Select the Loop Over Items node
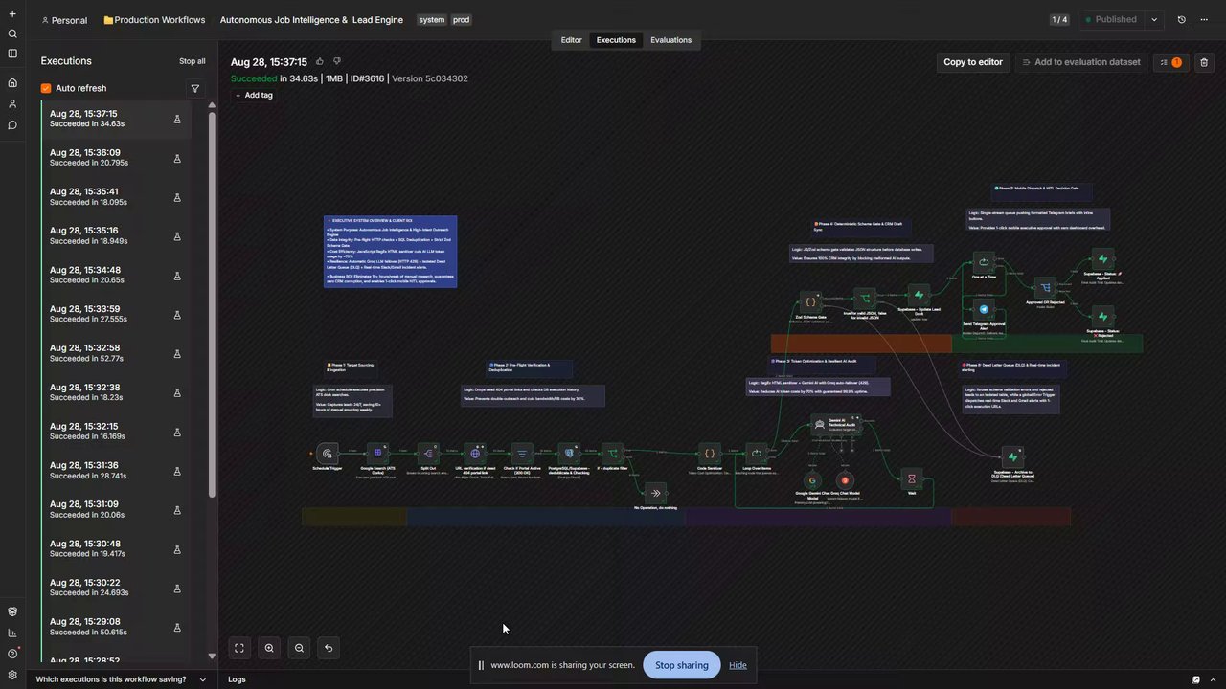Screen dimensions: 1226x689 pos(757,454)
